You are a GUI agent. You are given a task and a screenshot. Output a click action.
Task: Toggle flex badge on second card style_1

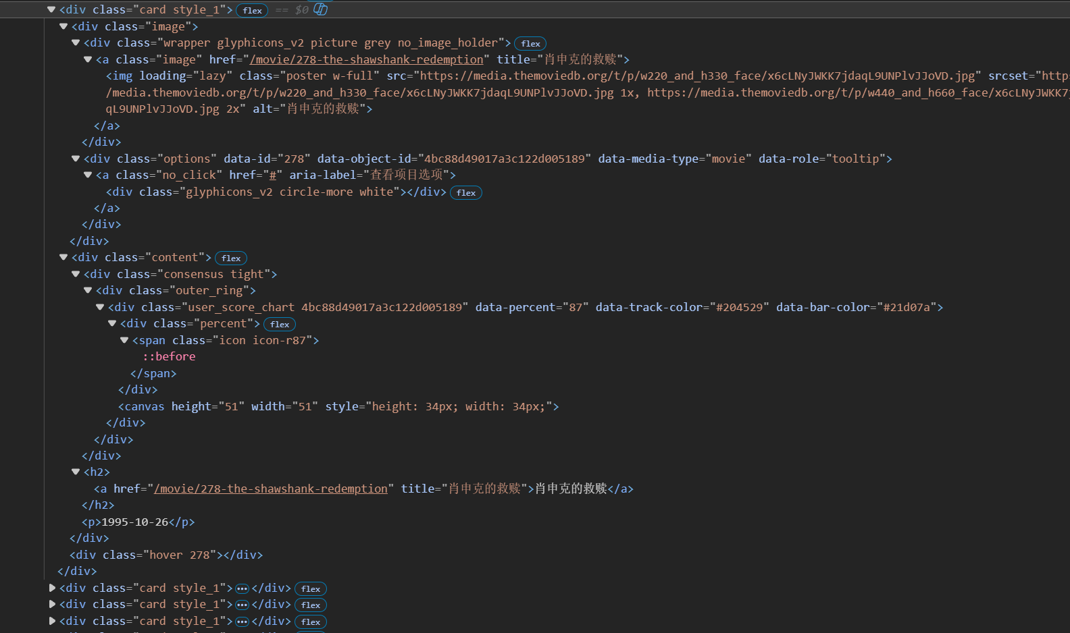pos(311,588)
